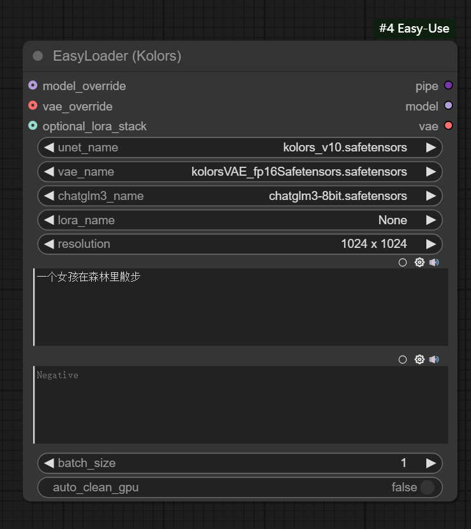Click the EasyLoader (Kolors) node title
The height and width of the screenshot is (529, 471).
tap(117, 56)
